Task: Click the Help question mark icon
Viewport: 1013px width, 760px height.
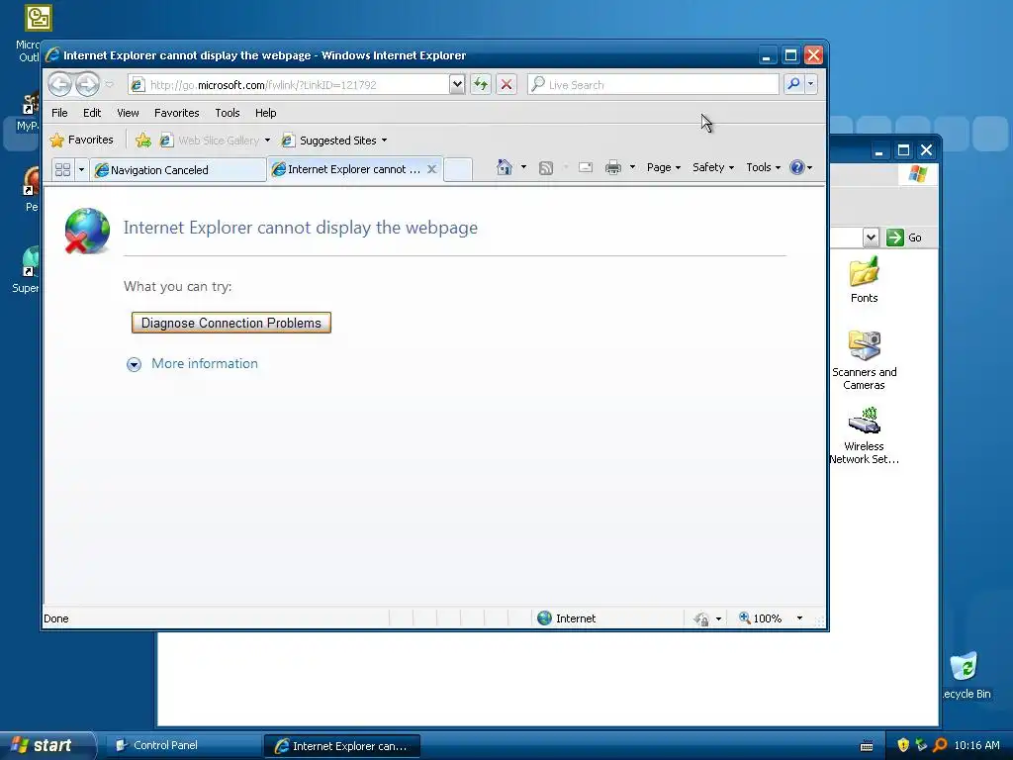Action: 797,167
